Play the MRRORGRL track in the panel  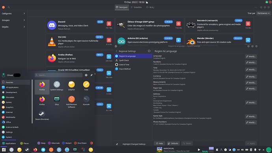tap(199, 150)
